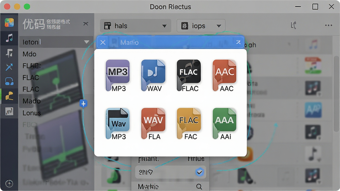This screenshot has width=340, height=191.
Task: Click the search magnifier next to Markic
Action: pyautogui.click(x=199, y=186)
